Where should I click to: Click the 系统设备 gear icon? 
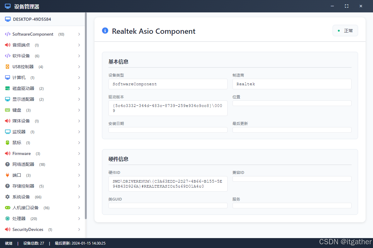8,197
